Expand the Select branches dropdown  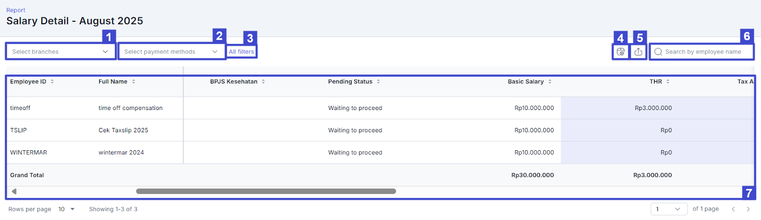click(60, 52)
